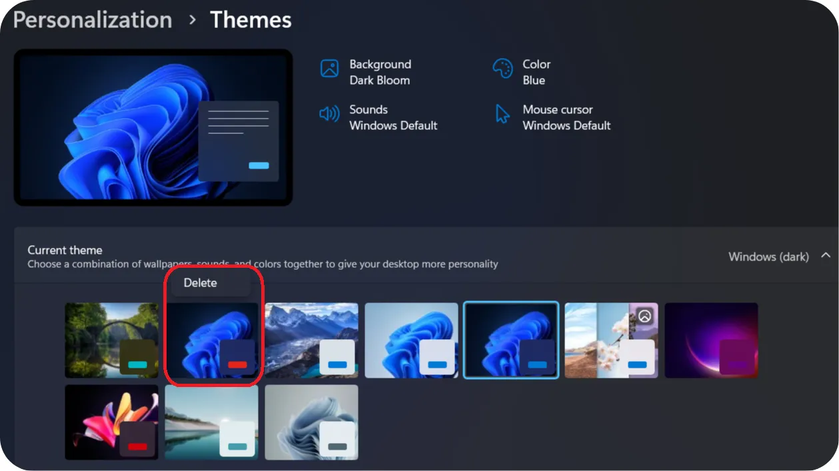Click the Themes breadcrumb title
Screen dimensions: 839x471
(x=251, y=19)
